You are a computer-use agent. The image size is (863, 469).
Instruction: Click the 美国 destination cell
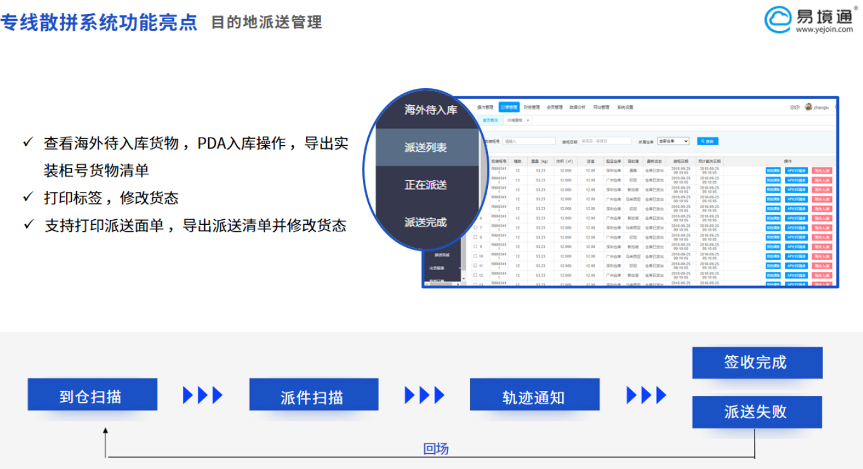click(x=633, y=170)
